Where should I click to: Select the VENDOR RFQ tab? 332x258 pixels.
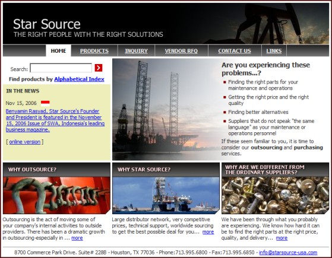181,51
